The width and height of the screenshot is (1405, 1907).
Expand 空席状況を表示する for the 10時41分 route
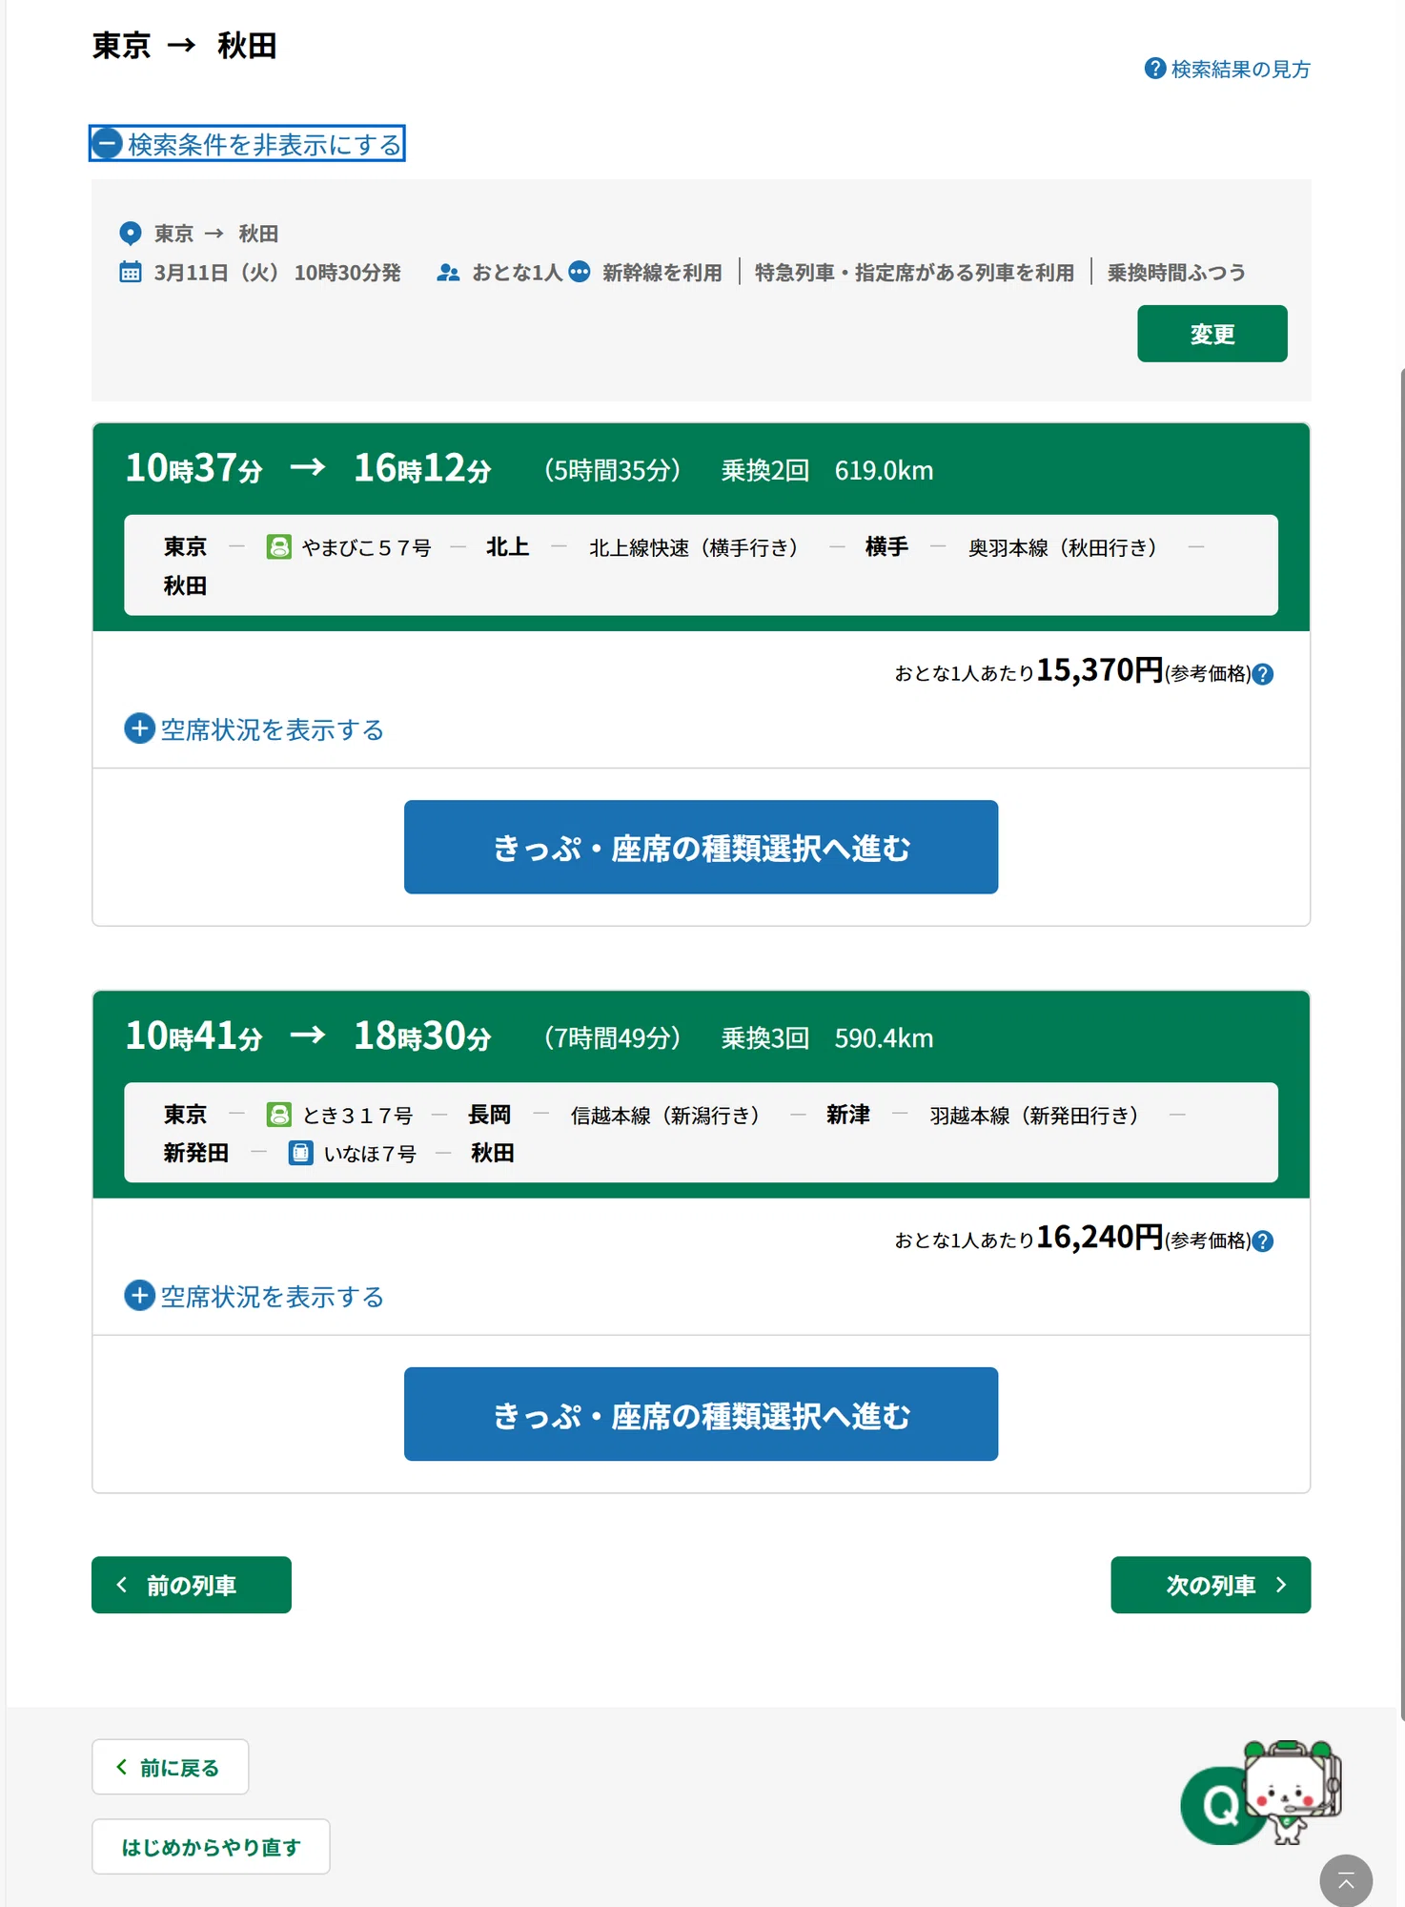click(255, 1297)
